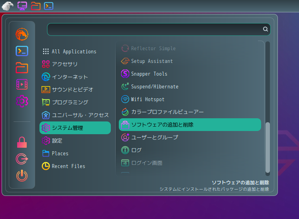The width and height of the screenshot is (299, 219).
Task: Open settings gear in menu sidebar
Action: 22,101
